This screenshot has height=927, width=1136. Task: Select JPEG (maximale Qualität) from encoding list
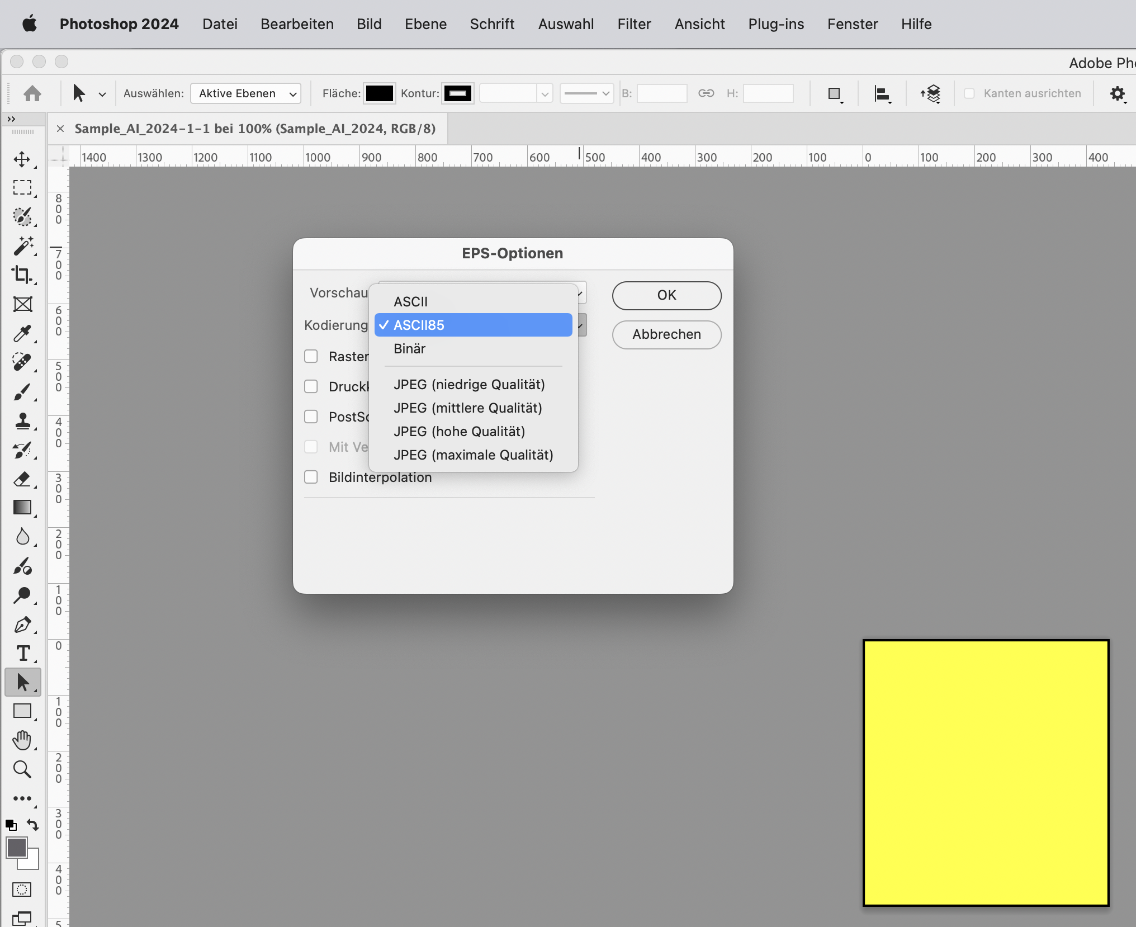click(473, 455)
